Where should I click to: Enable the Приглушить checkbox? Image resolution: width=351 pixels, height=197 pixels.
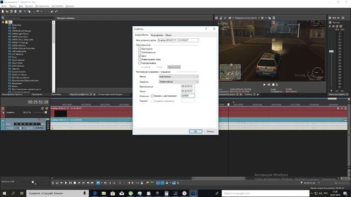click(140, 49)
